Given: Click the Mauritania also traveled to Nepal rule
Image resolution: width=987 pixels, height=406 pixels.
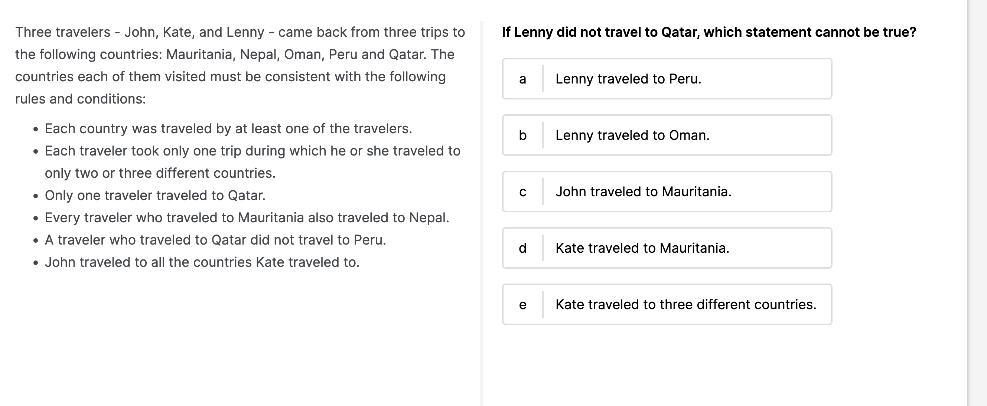Looking at the screenshot, I should pyautogui.click(x=247, y=217).
